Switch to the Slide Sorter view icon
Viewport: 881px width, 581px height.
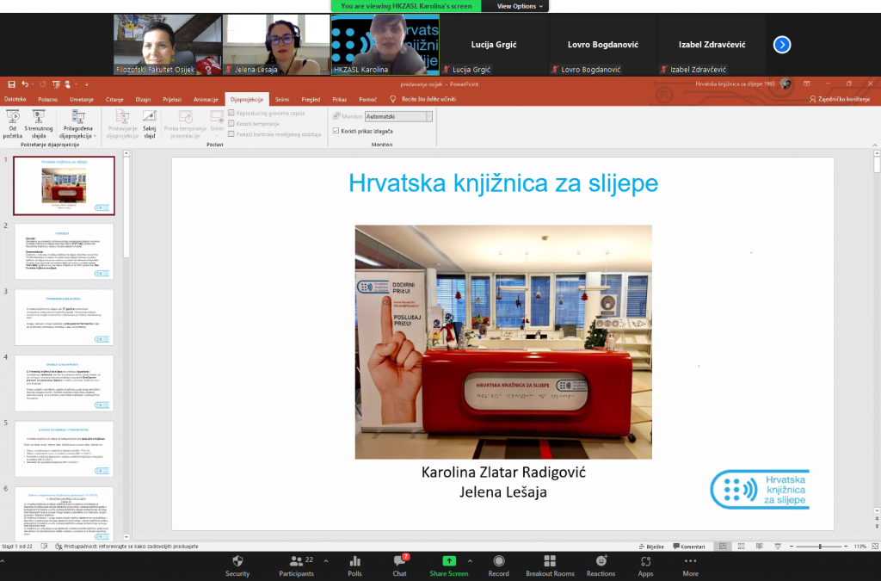coord(741,547)
